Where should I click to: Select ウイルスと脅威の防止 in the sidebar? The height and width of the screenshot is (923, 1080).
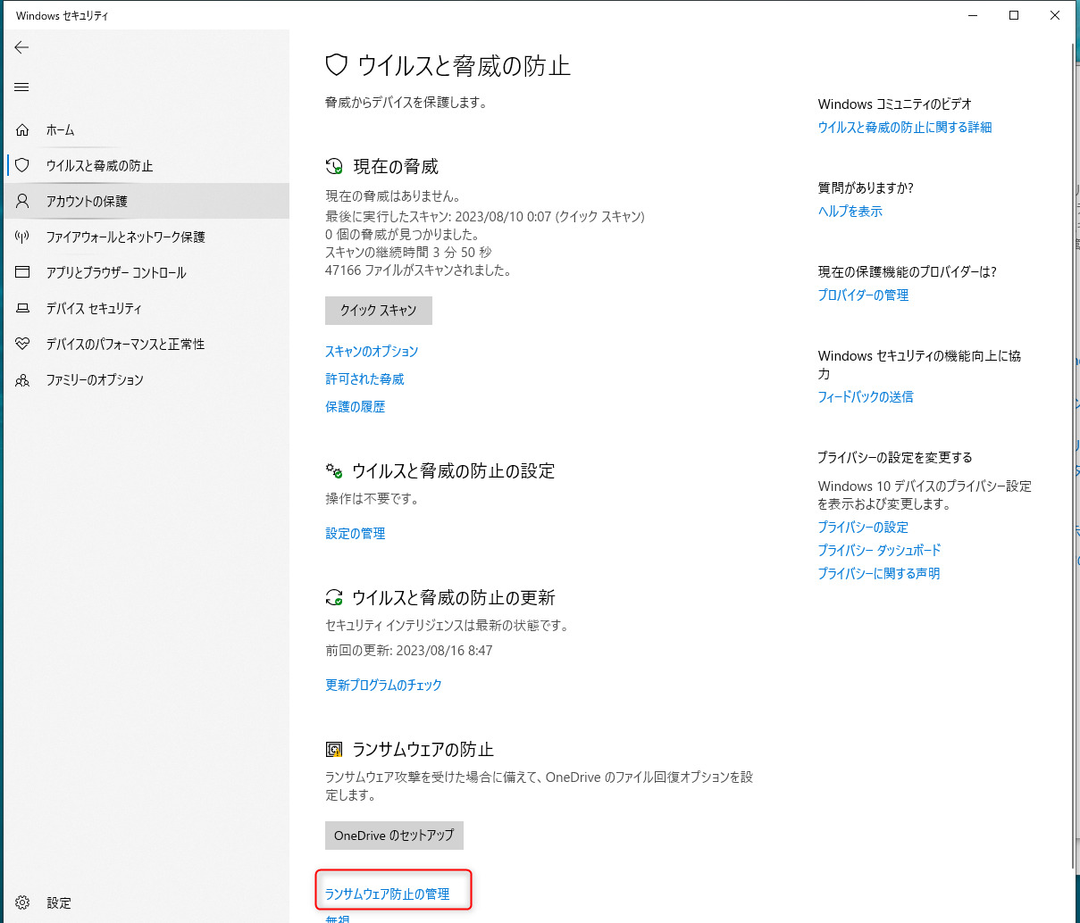pyautogui.click(x=147, y=165)
